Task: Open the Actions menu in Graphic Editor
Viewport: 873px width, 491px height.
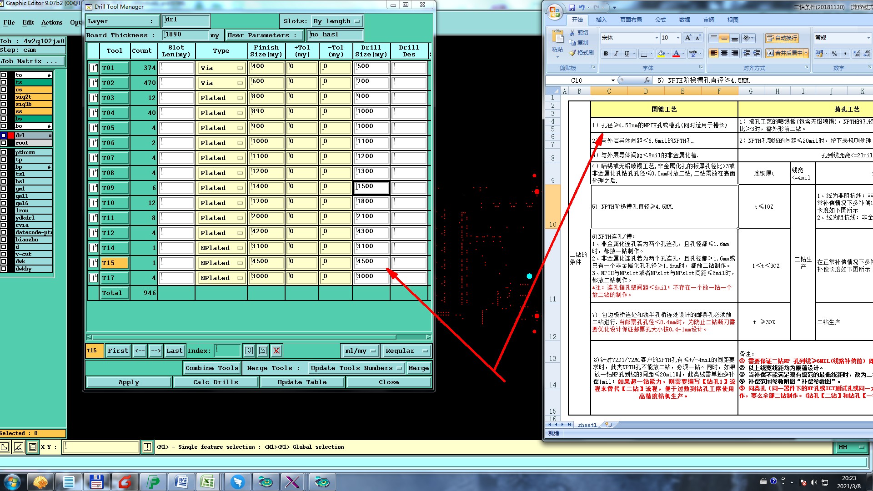Action: pyautogui.click(x=52, y=22)
